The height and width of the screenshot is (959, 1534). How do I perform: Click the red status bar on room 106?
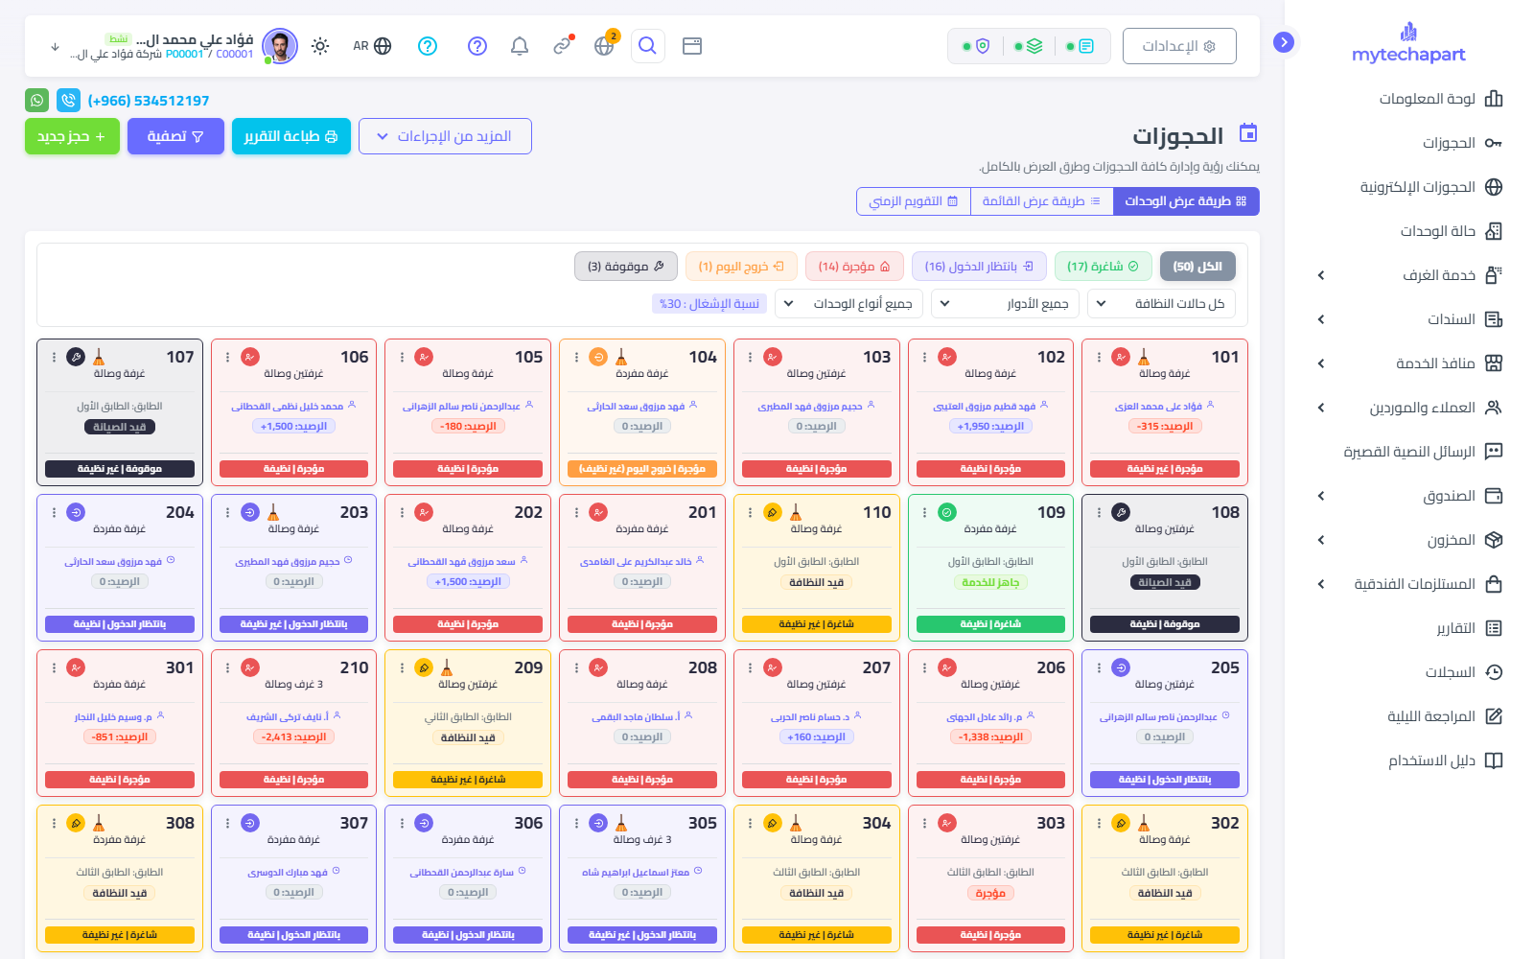coord(294,469)
